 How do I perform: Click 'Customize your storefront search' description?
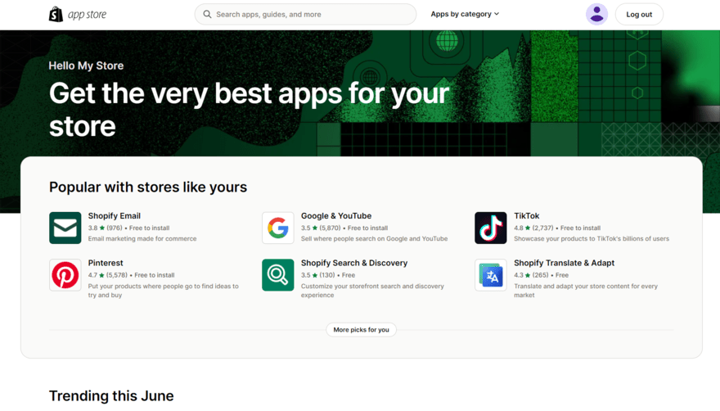click(x=372, y=291)
